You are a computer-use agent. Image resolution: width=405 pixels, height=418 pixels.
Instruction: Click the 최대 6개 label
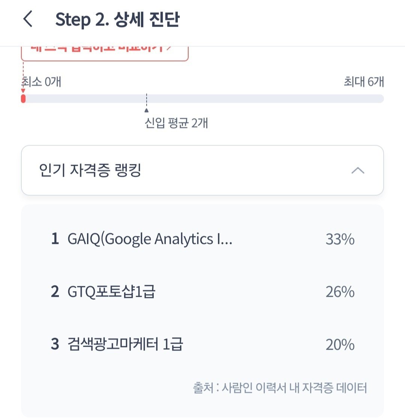tap(364, 81)
